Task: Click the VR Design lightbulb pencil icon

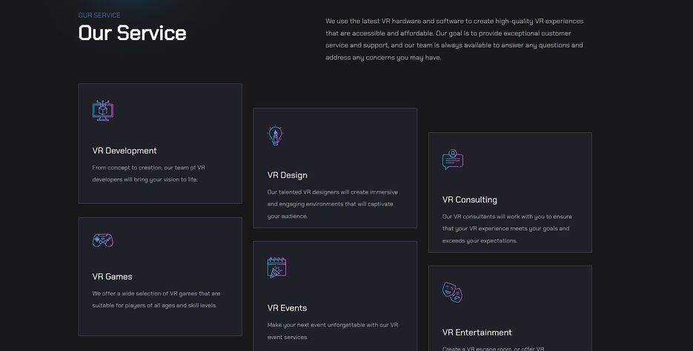Action: click(x=275, y=136)
